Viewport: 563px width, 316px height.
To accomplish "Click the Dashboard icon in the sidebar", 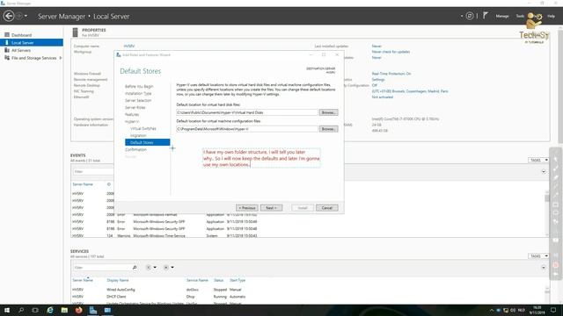I will tap(7, 35).
